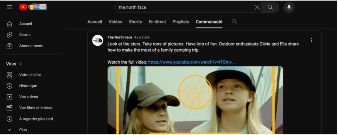Follow the youtube.com/watch video link
The height and width of the screenshot is (135, 338).
point(191,62)
